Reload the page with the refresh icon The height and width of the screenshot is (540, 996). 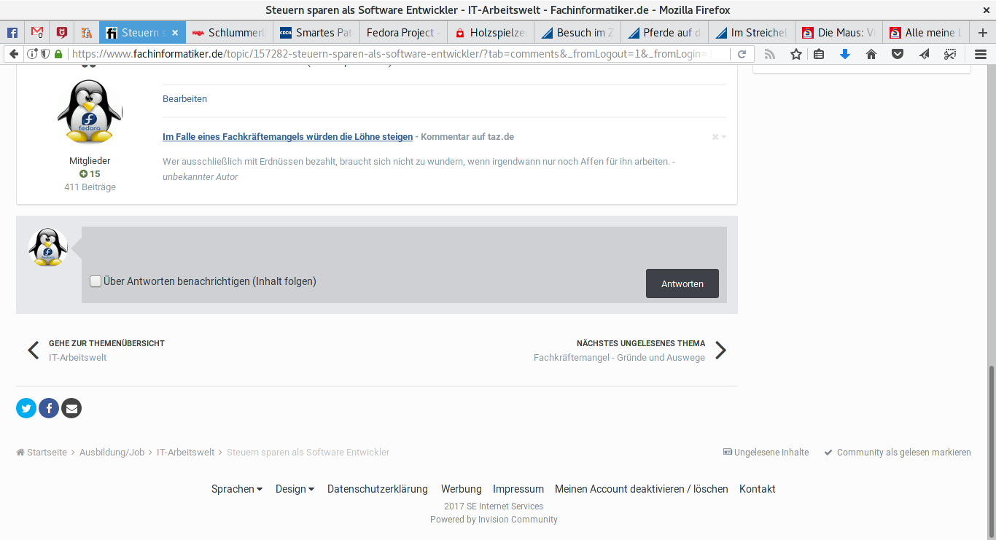[742, 54]
